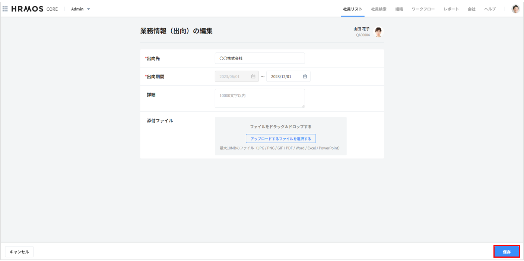Click the 出向先 text field
Screen dimensions: 524x261
coord(260,58)
